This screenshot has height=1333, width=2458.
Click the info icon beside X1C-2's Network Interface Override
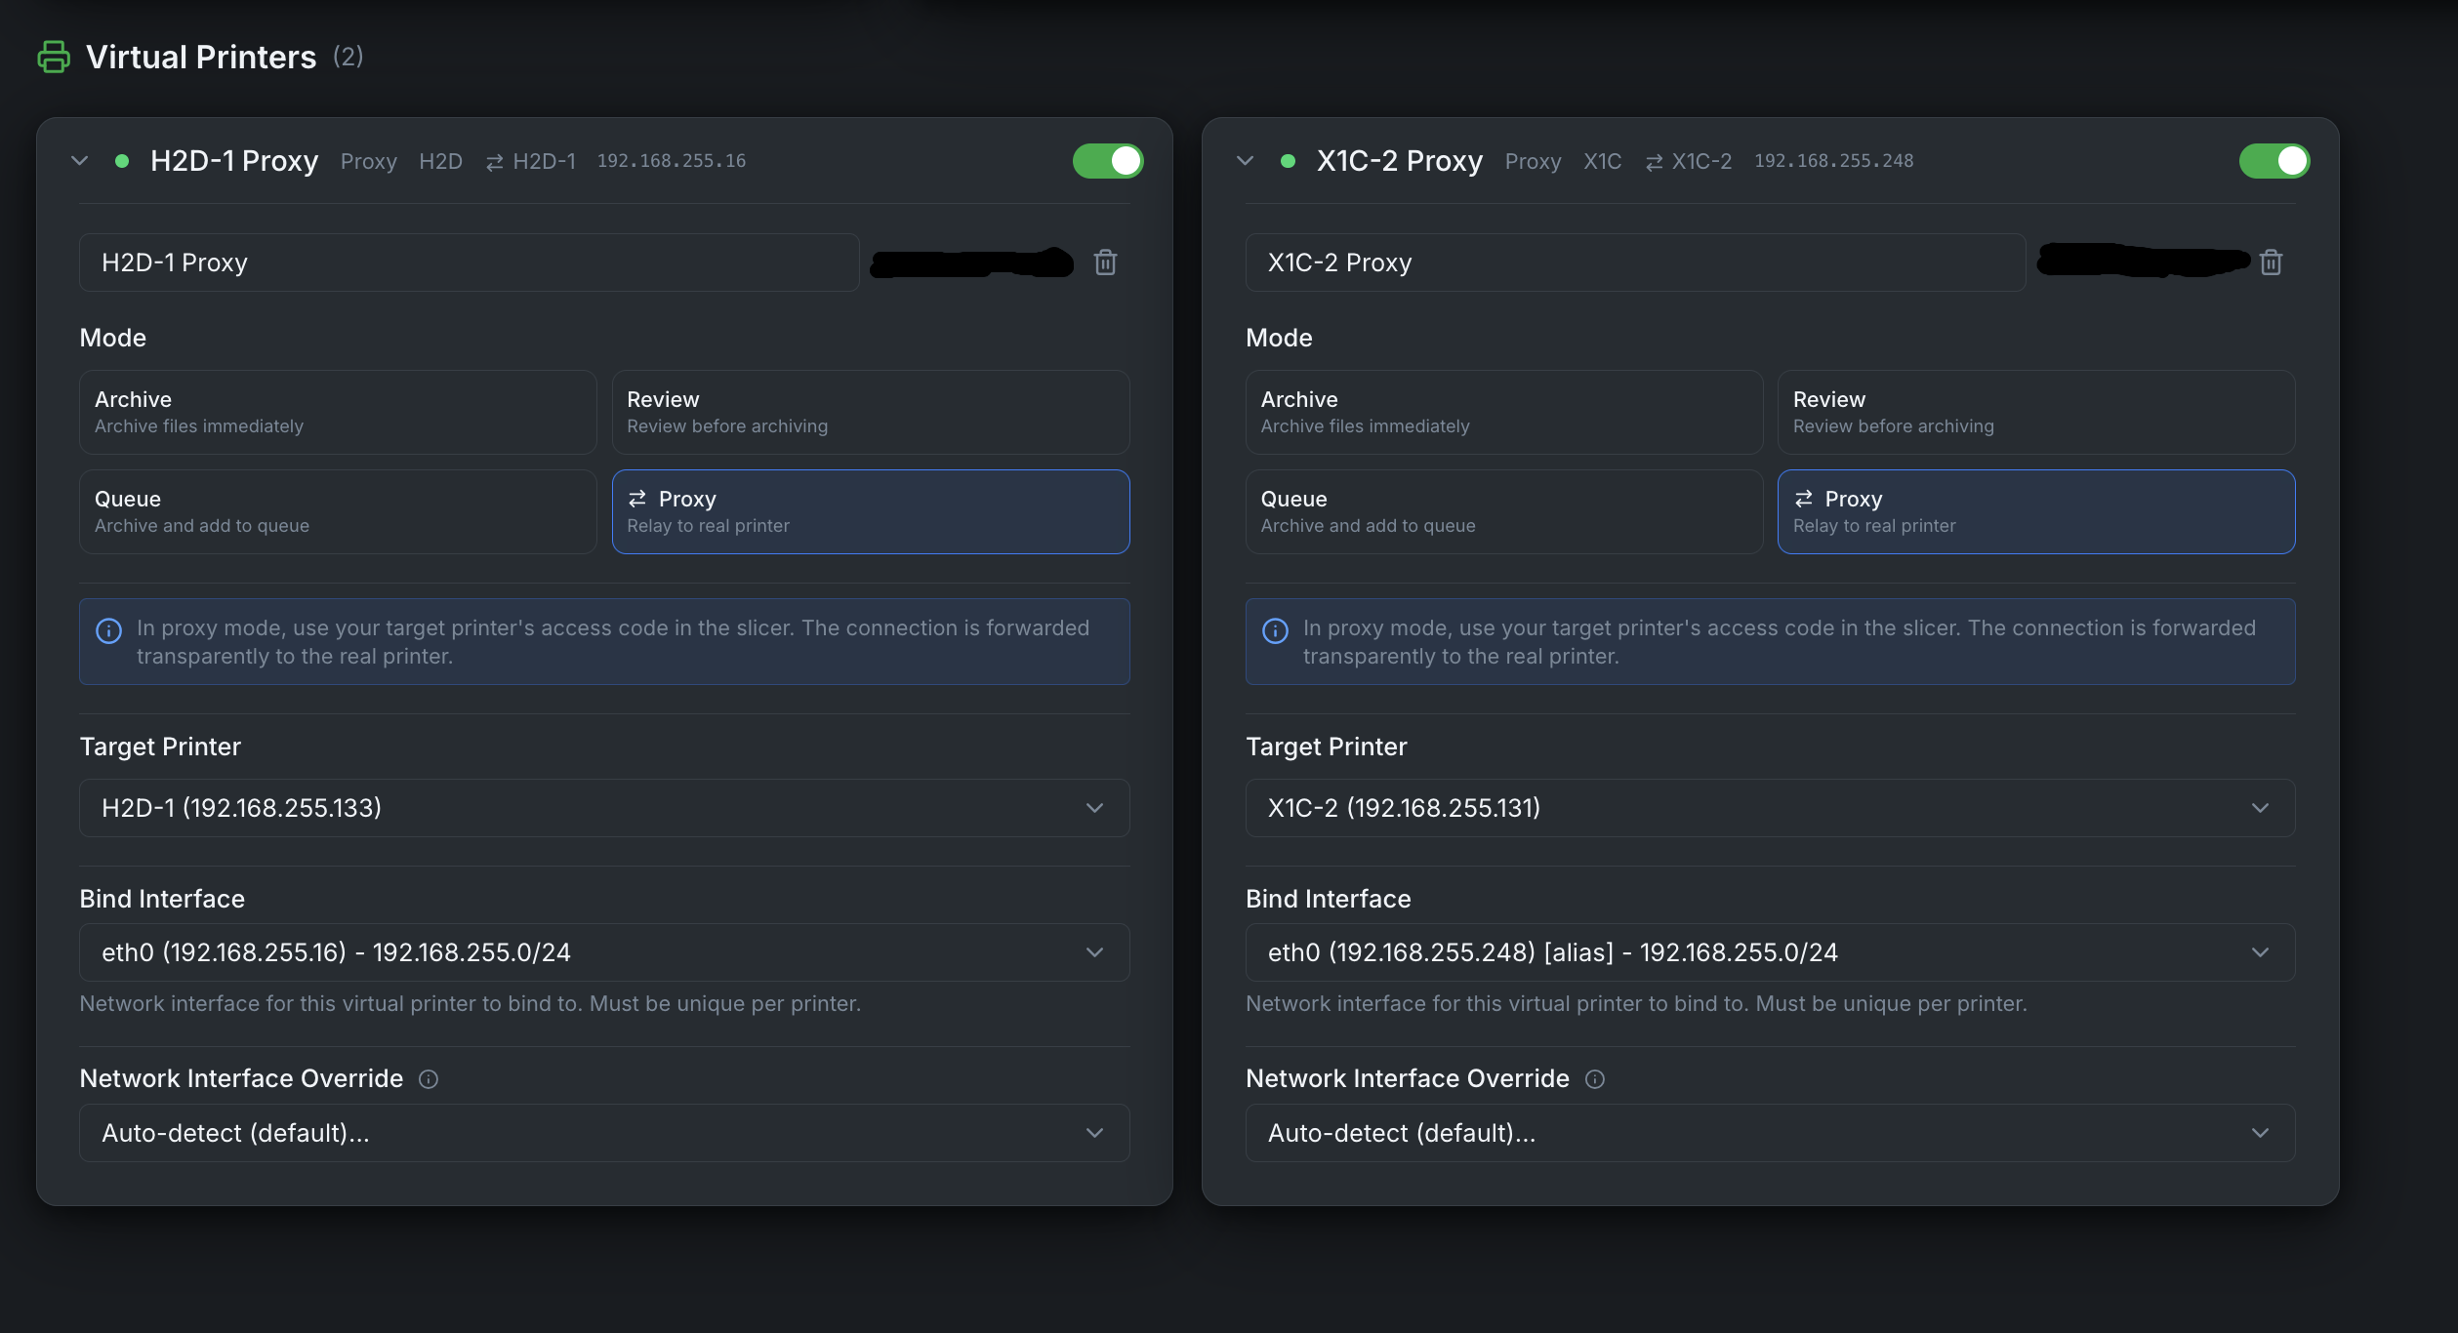1594,1079
